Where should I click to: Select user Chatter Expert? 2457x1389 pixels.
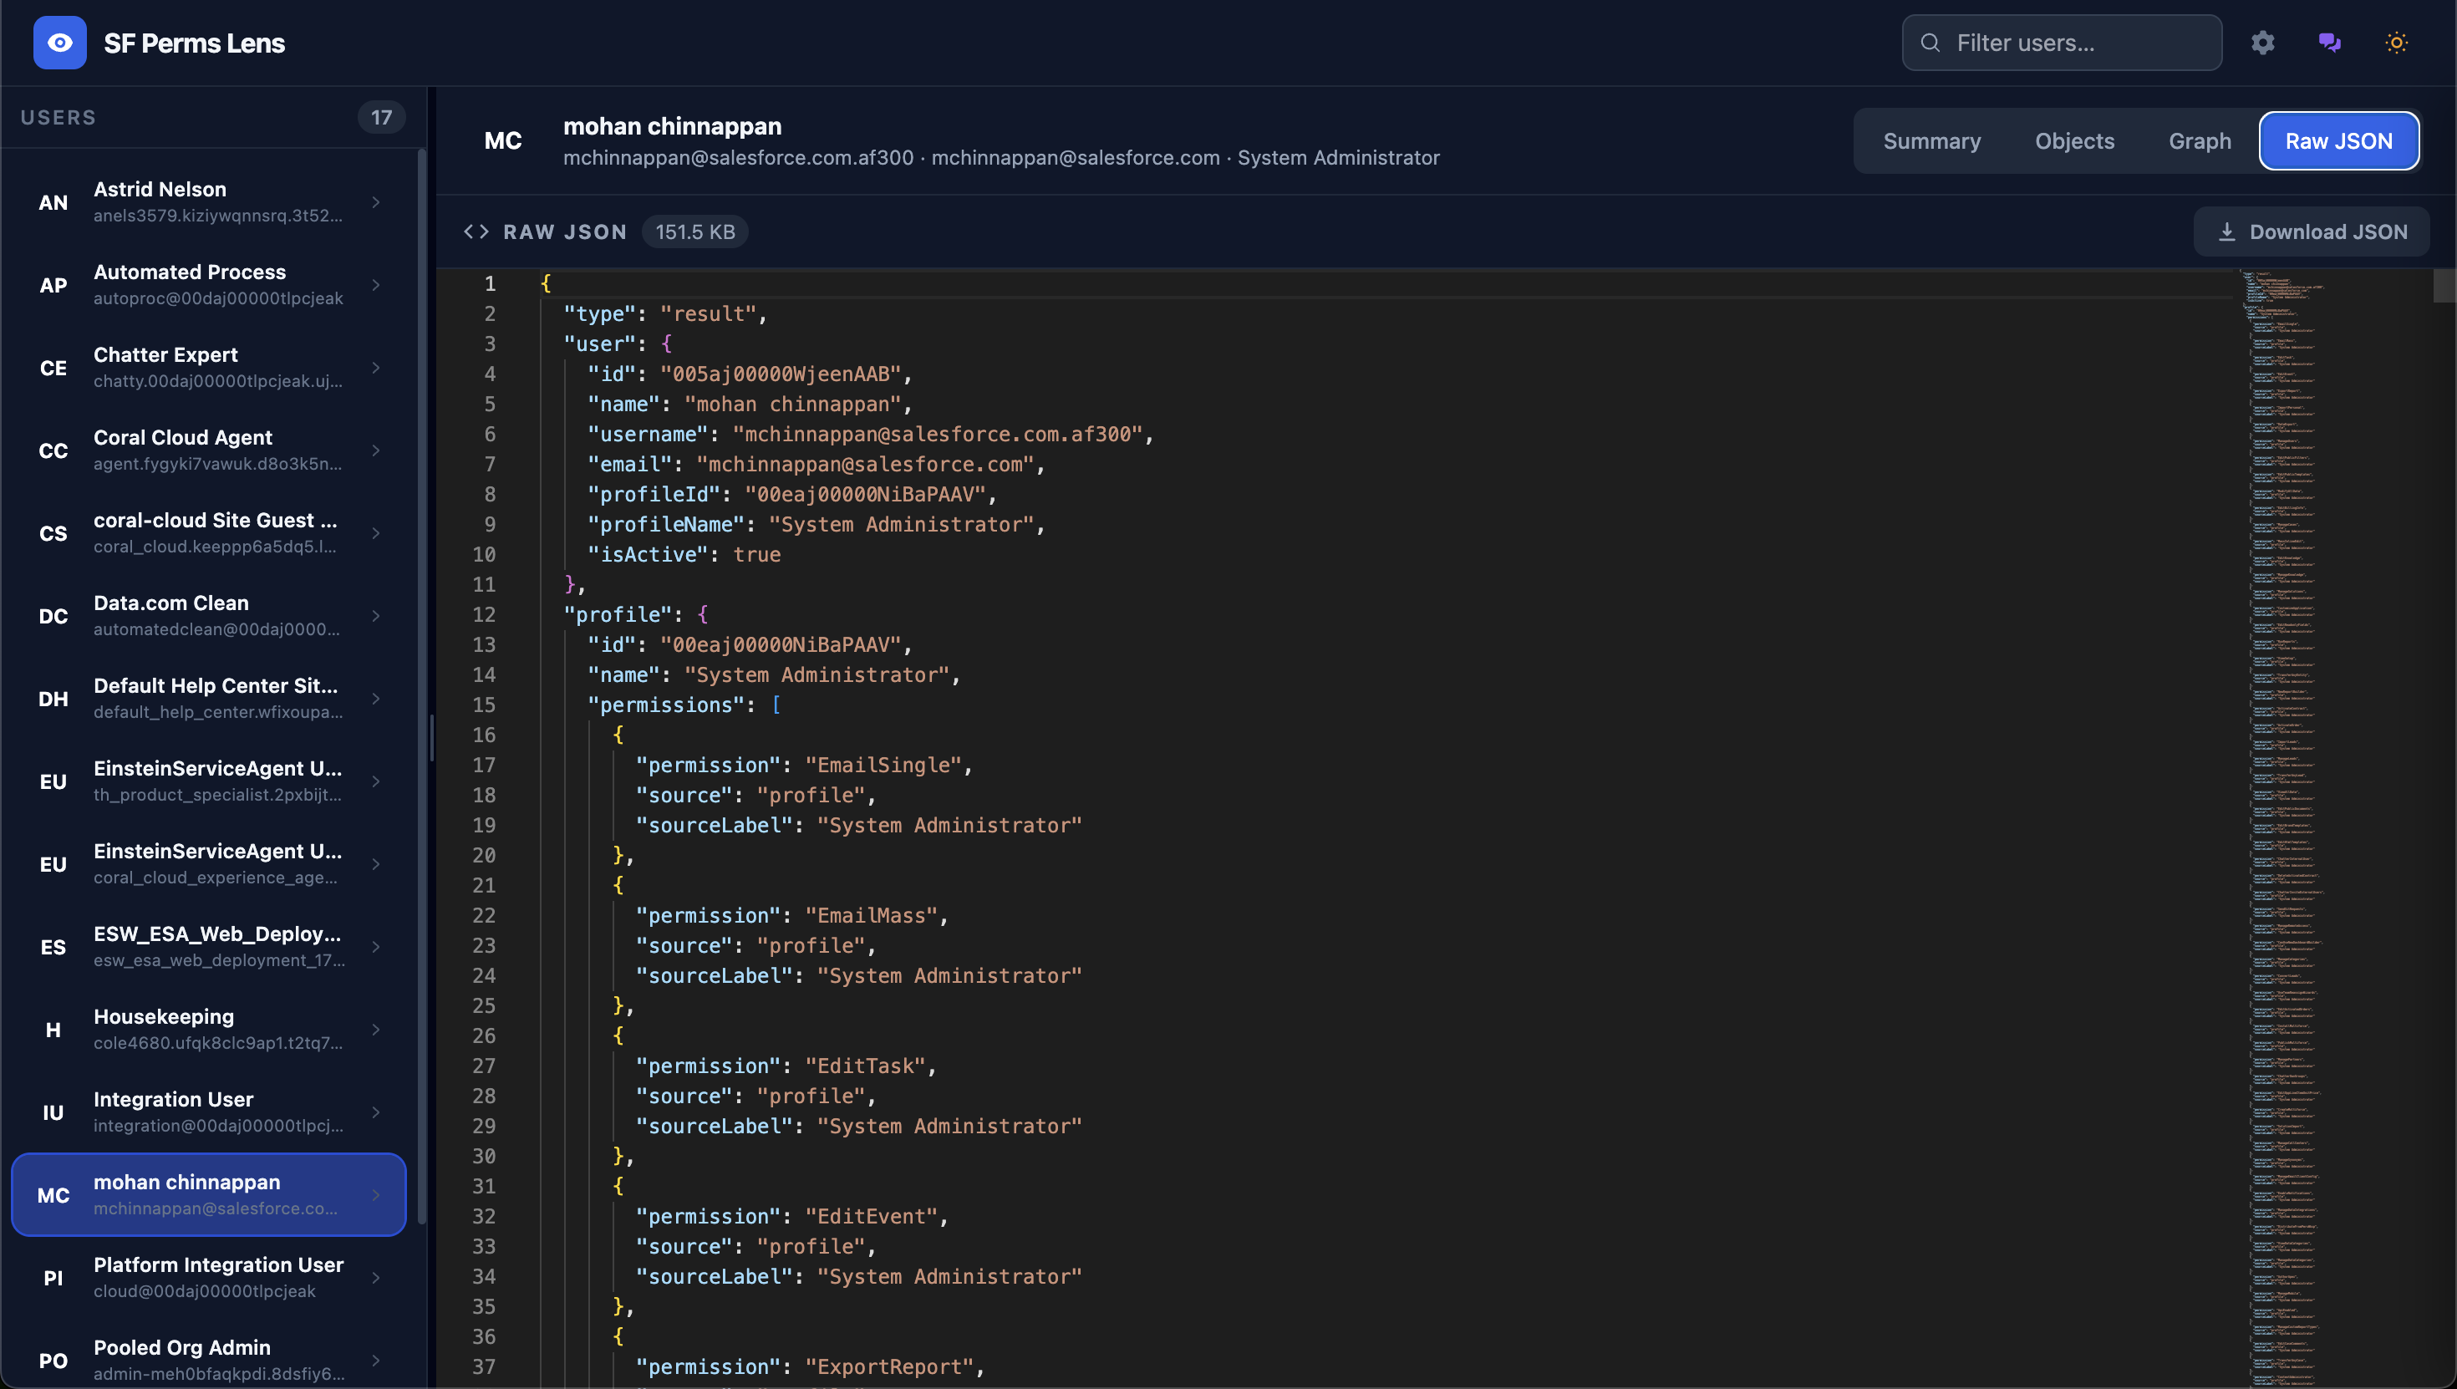(209, 369)
